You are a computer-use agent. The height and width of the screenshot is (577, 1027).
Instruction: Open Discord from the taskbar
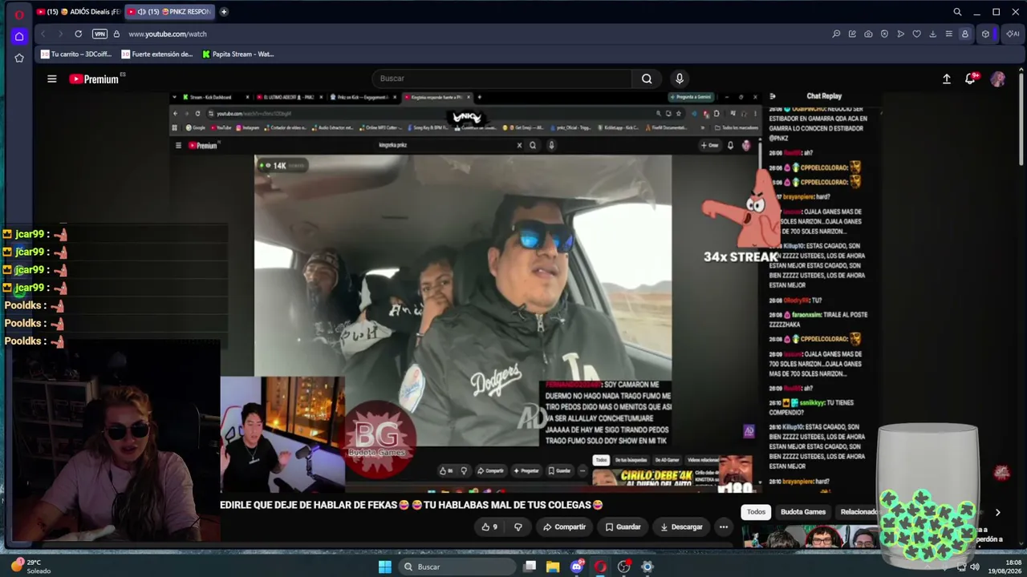(577, 567)
